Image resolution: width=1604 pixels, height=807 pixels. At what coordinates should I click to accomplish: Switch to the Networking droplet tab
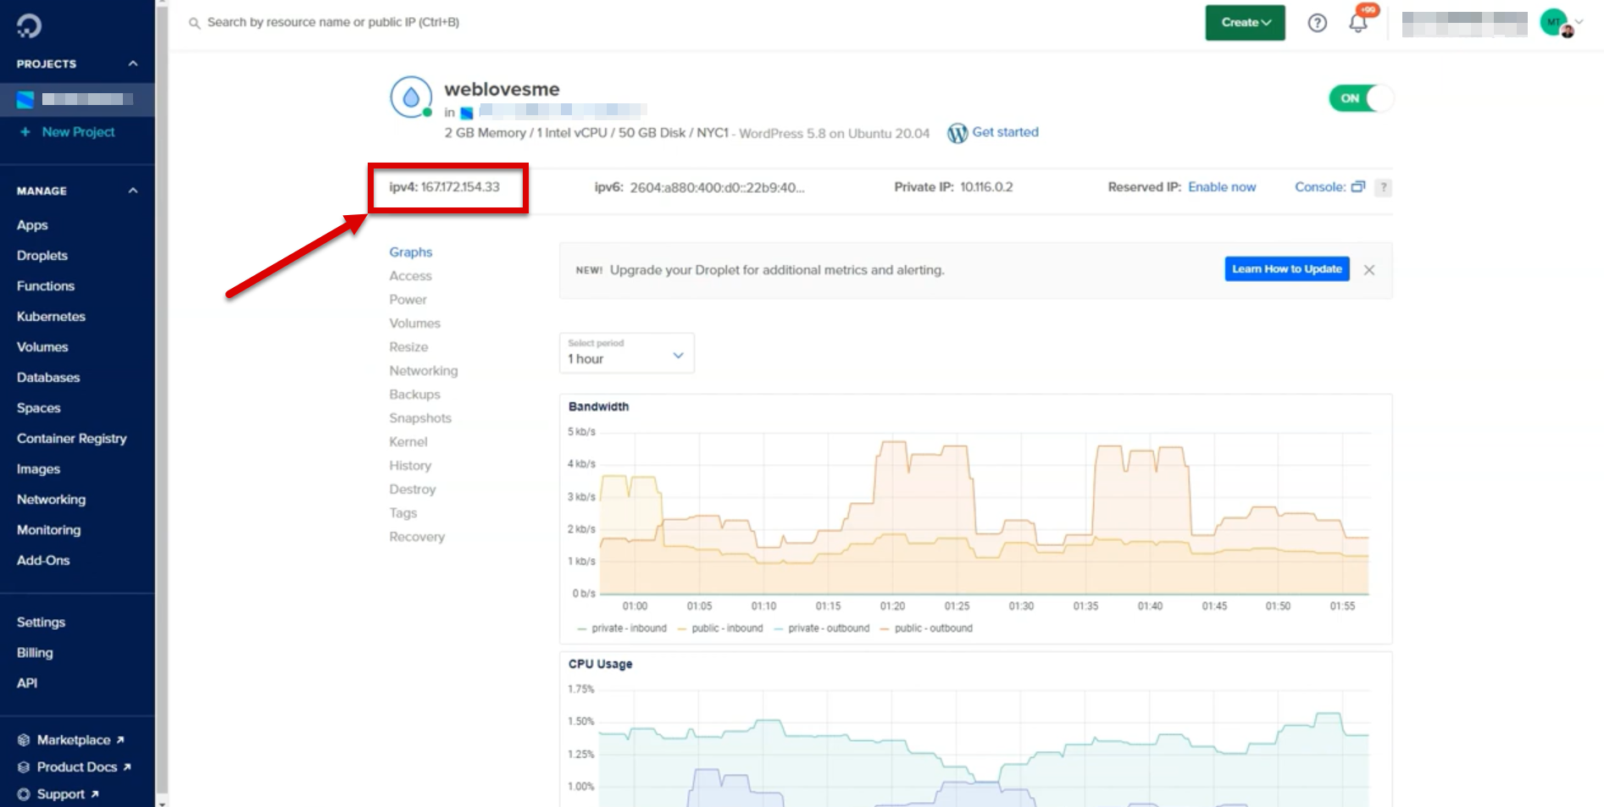(423, 371)
